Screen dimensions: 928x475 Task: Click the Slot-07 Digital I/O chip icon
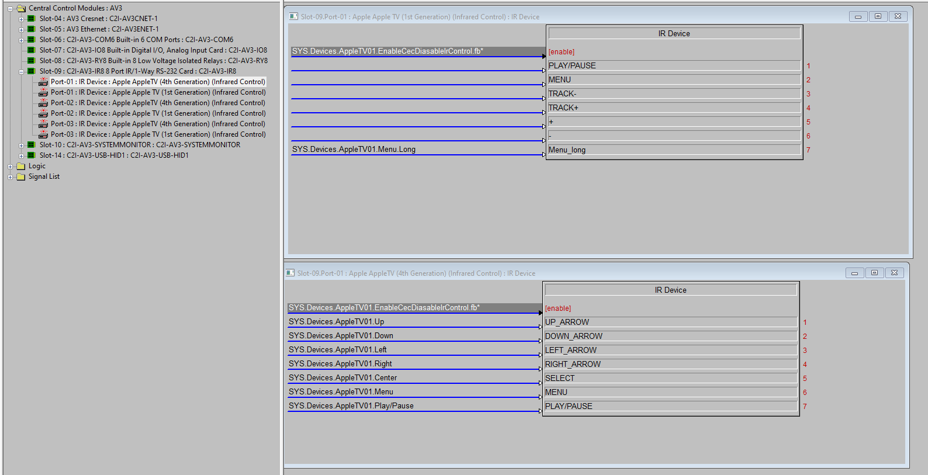(32, 50)
